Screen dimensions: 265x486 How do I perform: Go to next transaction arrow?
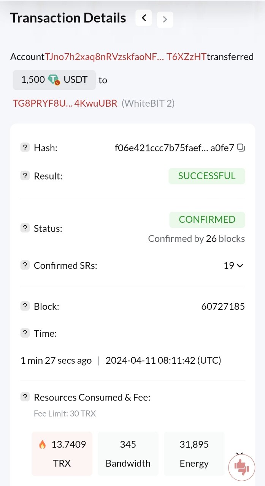tap(165, 20)
